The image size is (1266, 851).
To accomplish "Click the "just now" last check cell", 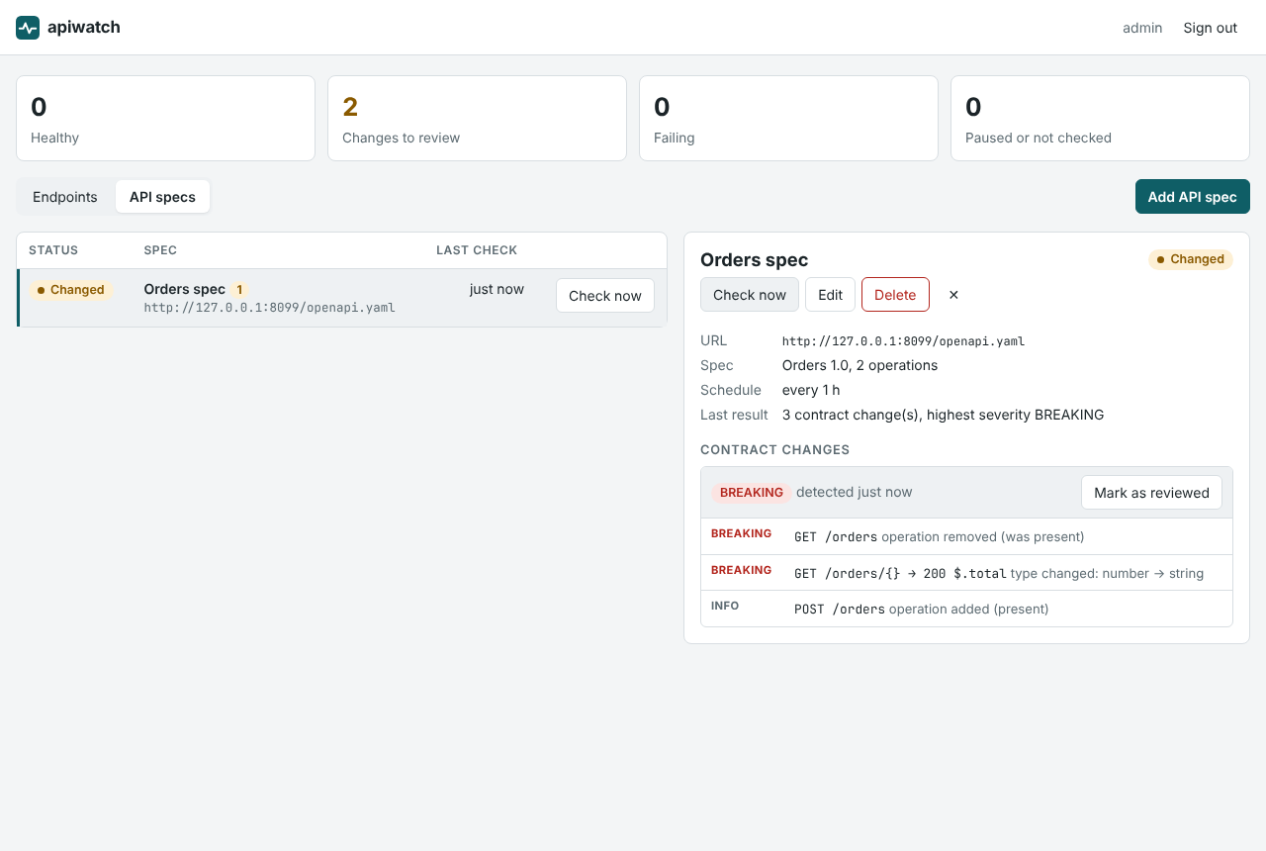I will [x=497, y=289].
